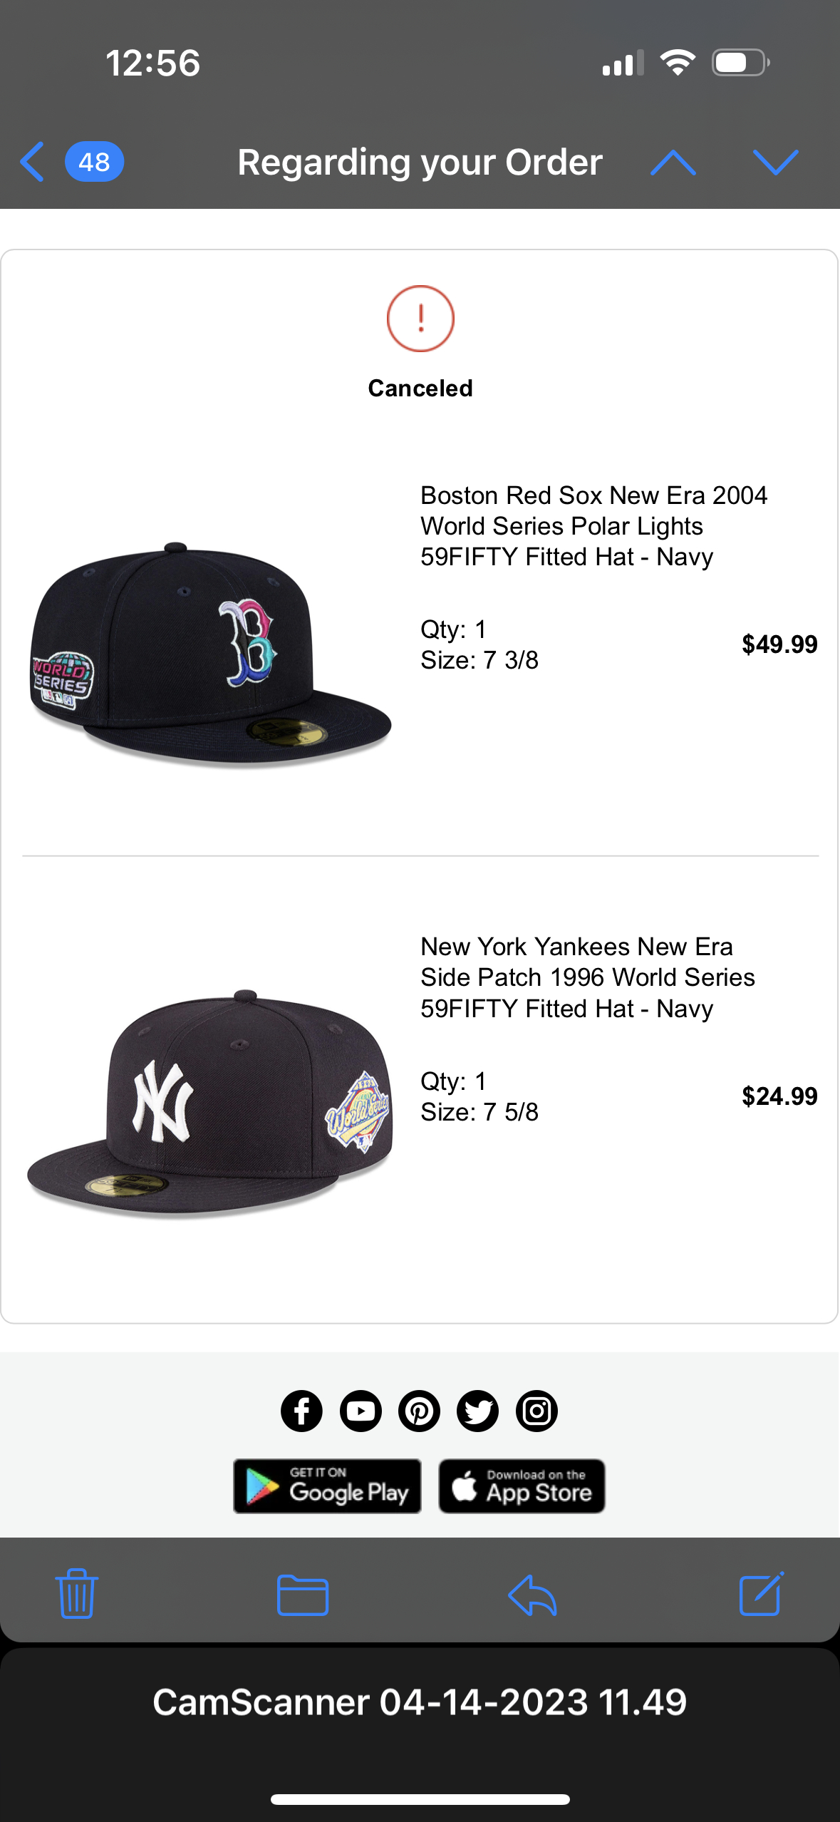The height and width of the screenshot is (1822, 840).
Task: Open the 48 unread messages badge
Action: (x=94, y=163)
